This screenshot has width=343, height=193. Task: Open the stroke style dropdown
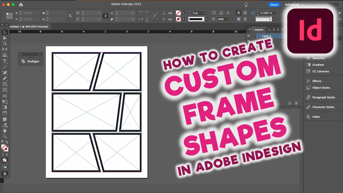tap(207, 19)
